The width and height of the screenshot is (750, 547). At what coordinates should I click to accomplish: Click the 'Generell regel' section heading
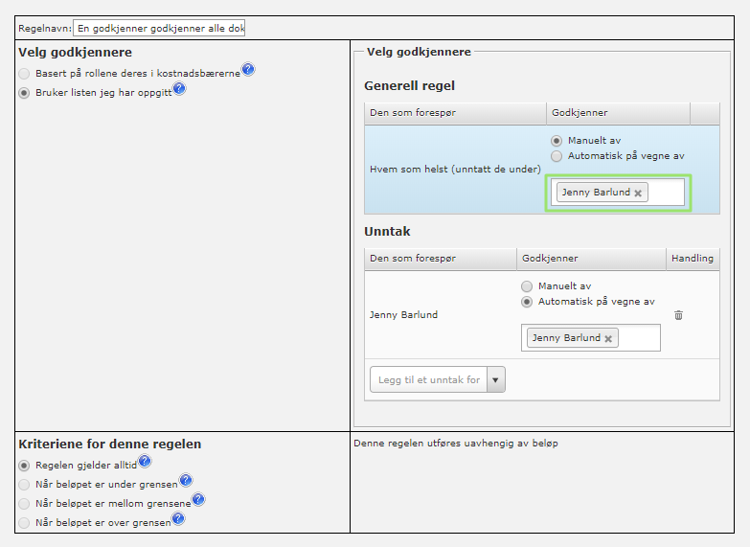409,86
